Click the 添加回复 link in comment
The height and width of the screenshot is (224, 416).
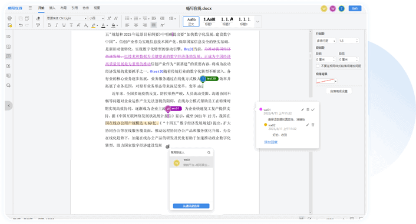[x=270, y=142]
